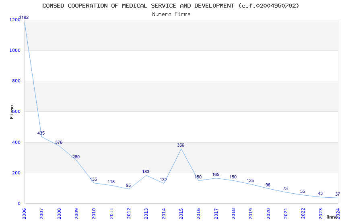The width and height of the screenshot is (342, 221).
Task: Click the 1000 value on the y-axis
Action: pyautogui.click(x=14, y=50)
